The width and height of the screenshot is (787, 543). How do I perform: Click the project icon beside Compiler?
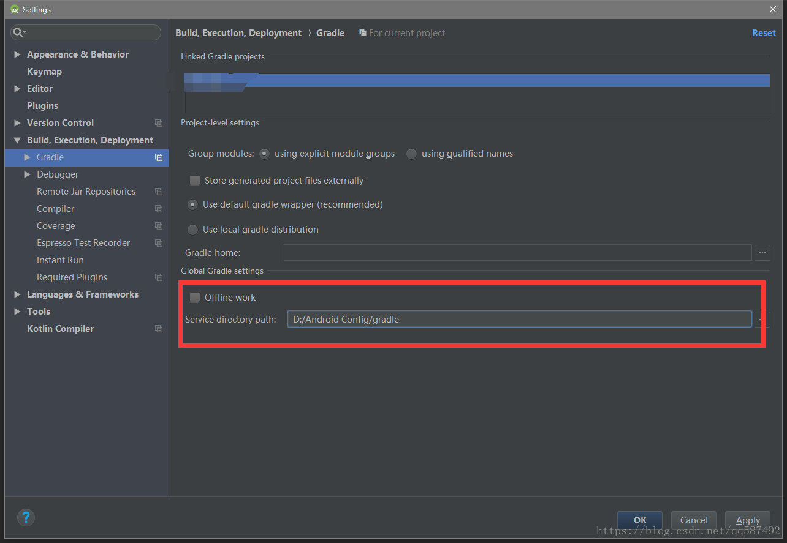tap(159, 209)
